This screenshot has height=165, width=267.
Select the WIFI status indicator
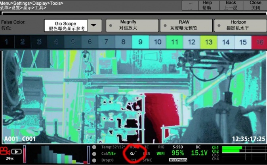160,153
